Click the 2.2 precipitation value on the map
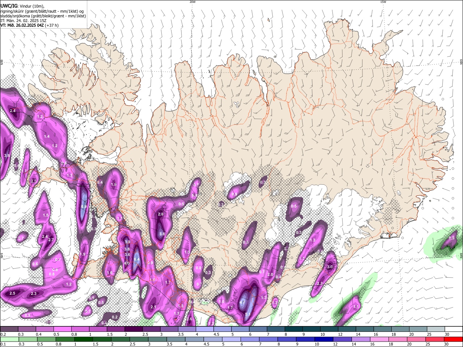 pyautogui.click(x=320, y=284)
